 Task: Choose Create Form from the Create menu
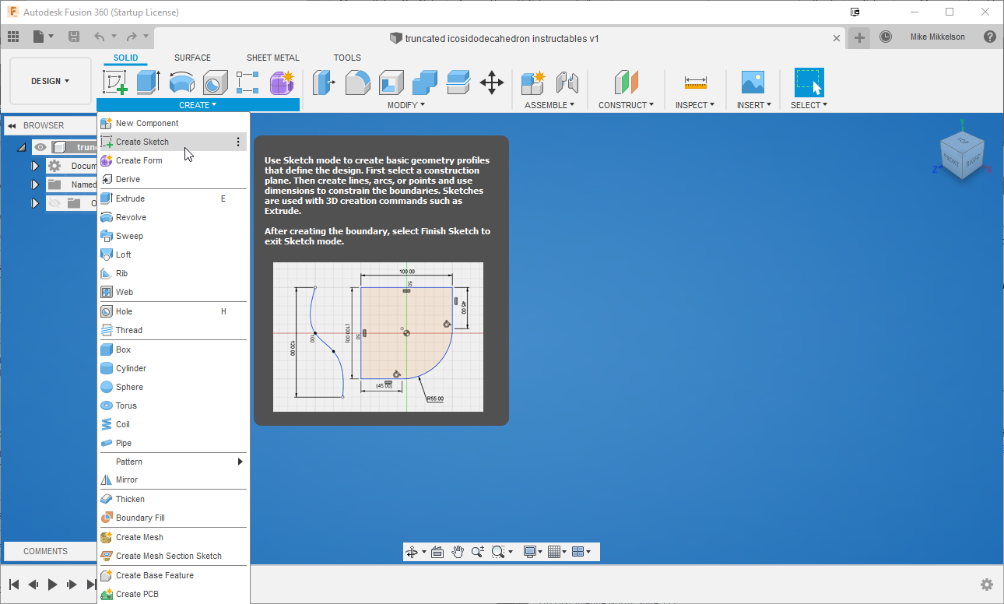(136, 160)
